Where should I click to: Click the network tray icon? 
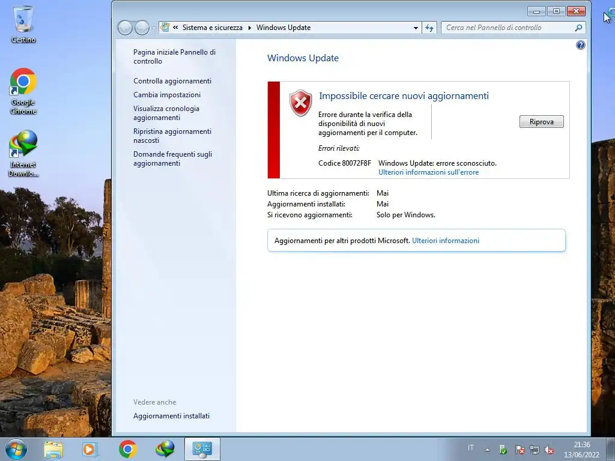pos(534,450)
